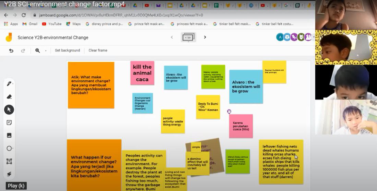Viewport: 377px width, 191px height.
Task: Click the Add image tool
Action: pos(9,135)
